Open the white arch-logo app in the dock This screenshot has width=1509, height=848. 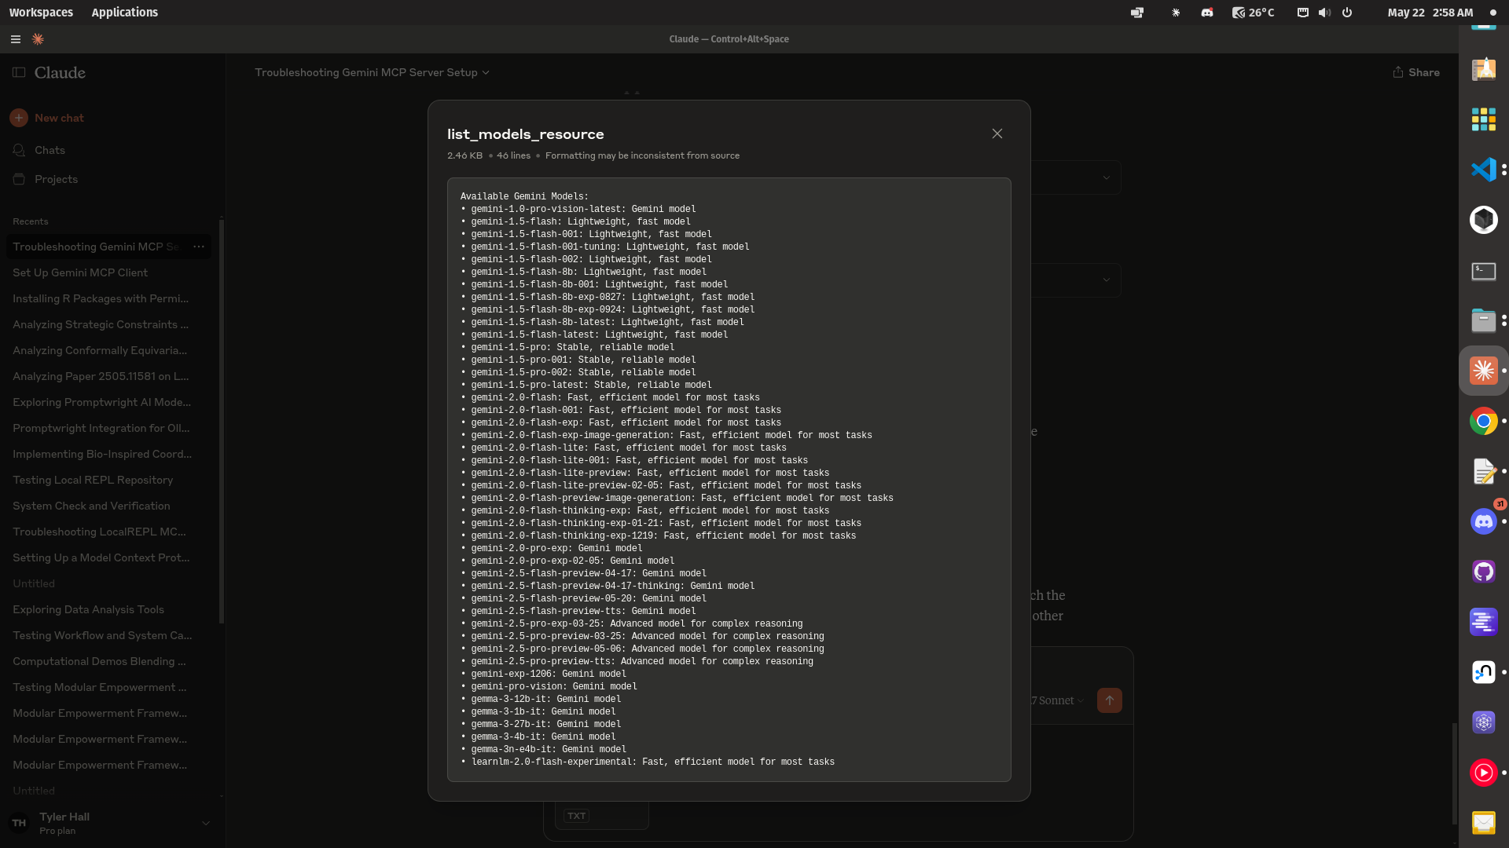coord(1483,672)
